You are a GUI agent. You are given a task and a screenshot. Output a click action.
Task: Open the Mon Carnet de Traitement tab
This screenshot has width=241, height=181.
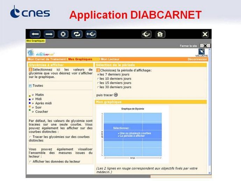click(47, 59)
